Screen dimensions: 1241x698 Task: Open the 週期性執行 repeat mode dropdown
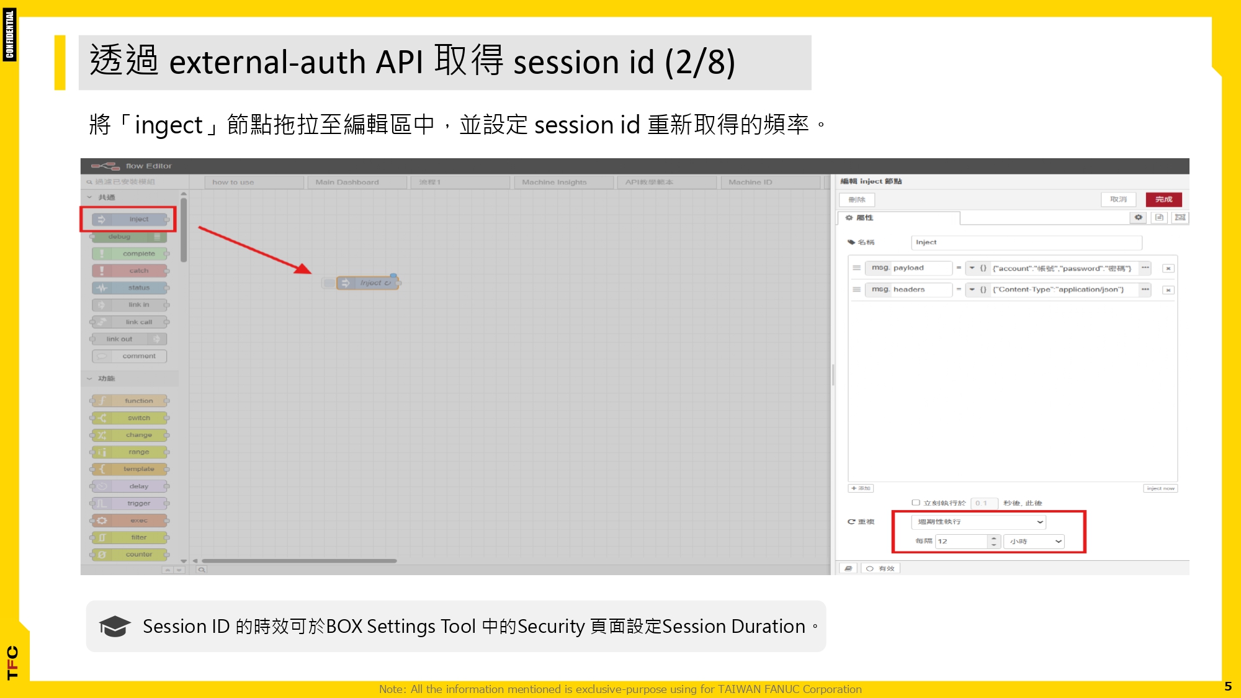(x=979, y=522)
